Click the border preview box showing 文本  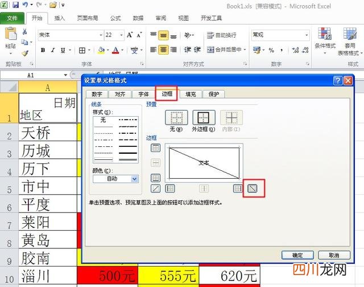[204, 163]
